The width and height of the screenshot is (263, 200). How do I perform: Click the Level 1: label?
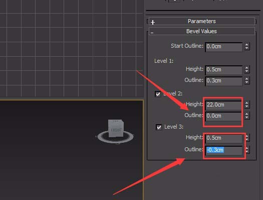point(164,61)
